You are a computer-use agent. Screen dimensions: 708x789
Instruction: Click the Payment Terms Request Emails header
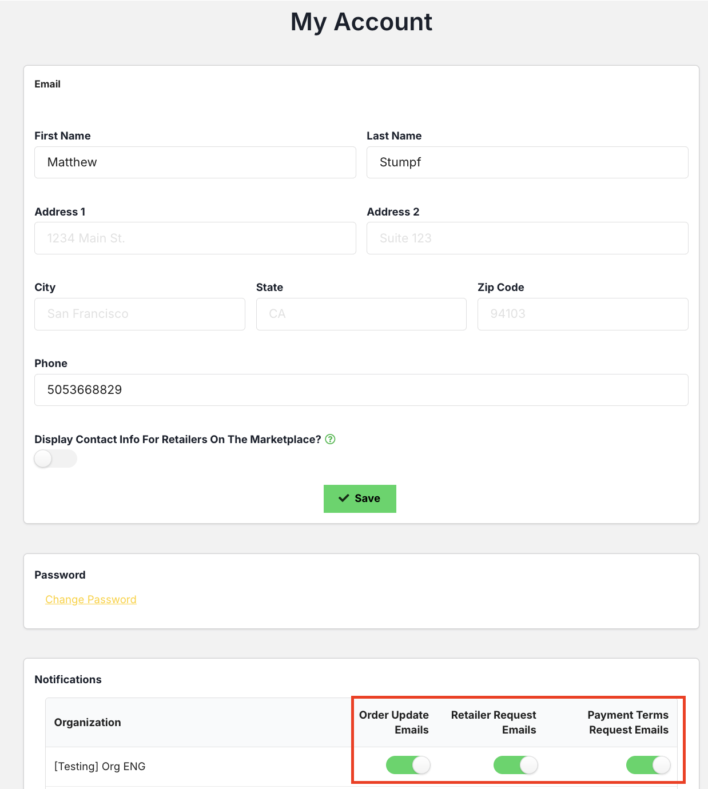click(x=628, y=722)
